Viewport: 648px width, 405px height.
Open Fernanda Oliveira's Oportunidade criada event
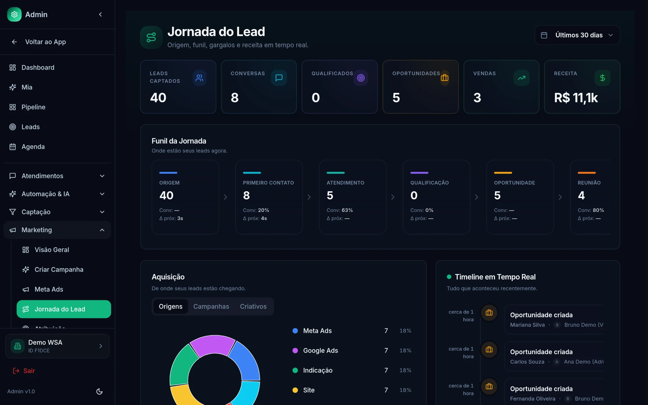(554, 392)
